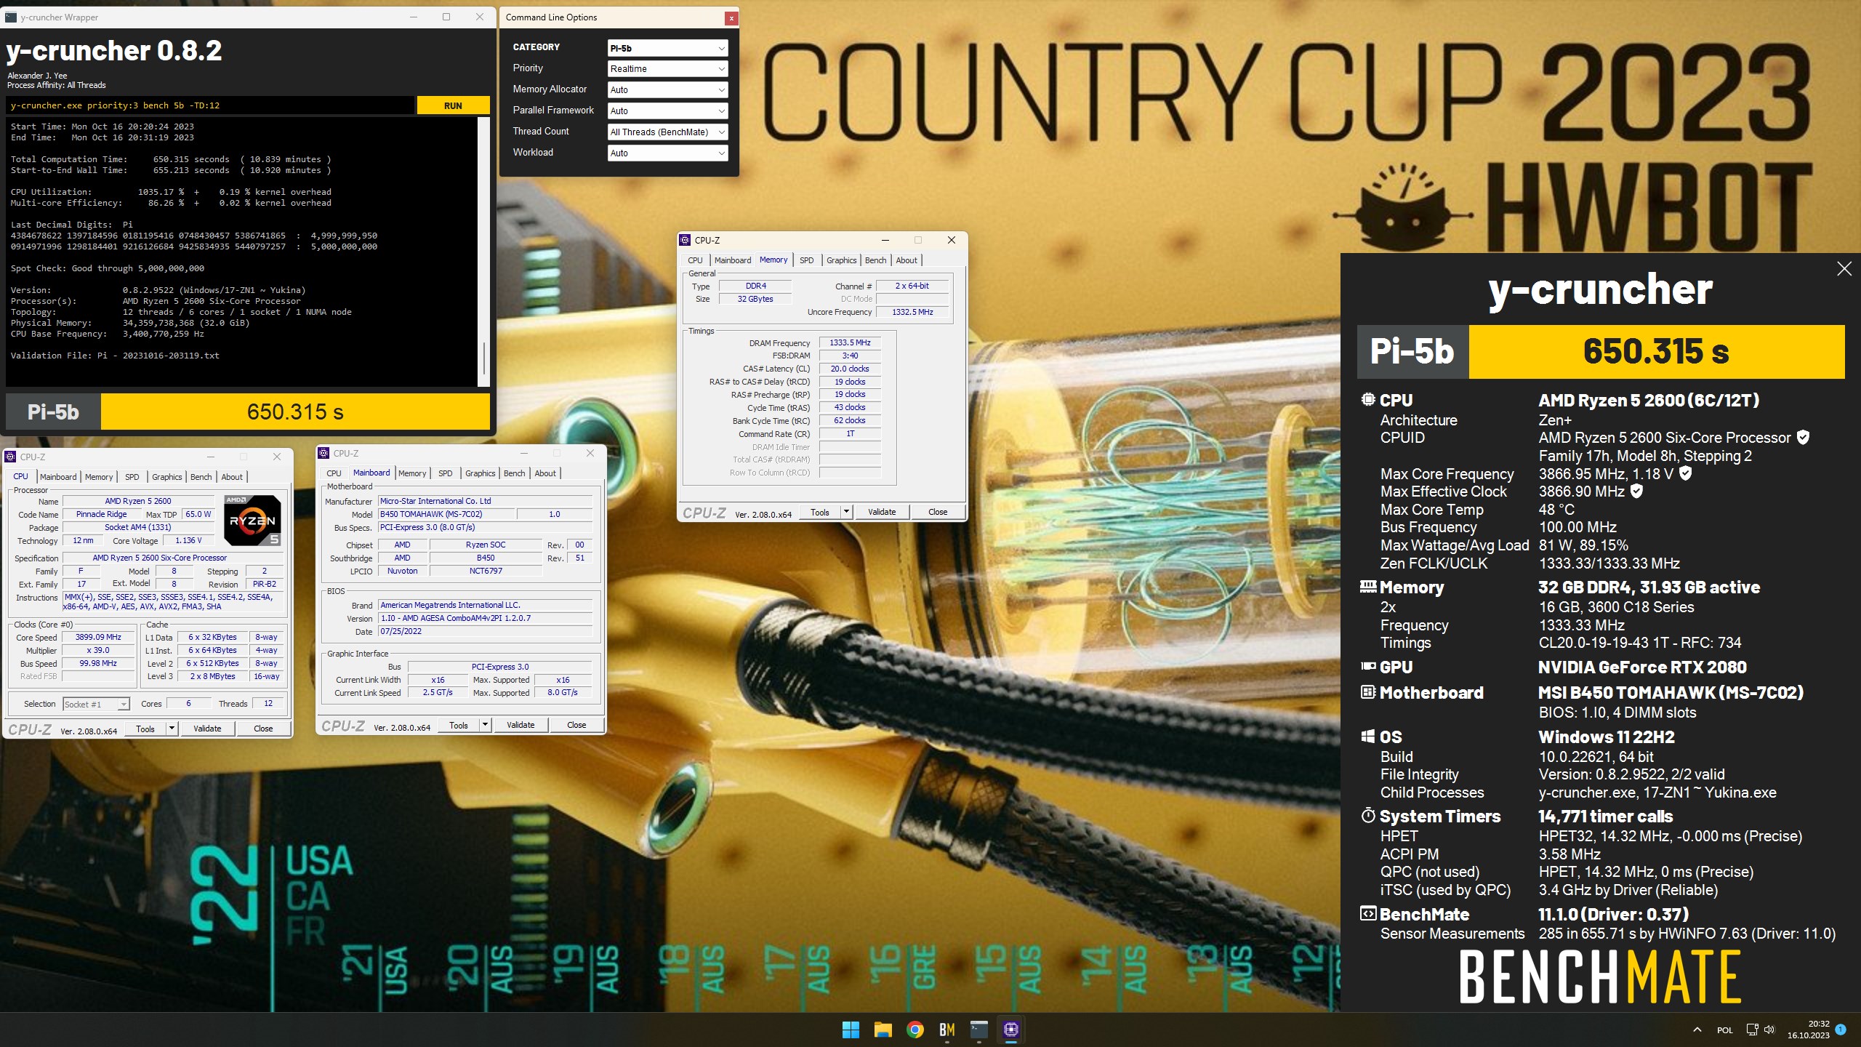Screen dimensions: 1861x1047
Task: Click the B450 TOMAHAWK (MS-7C02) model field
Action: (446, 514)
